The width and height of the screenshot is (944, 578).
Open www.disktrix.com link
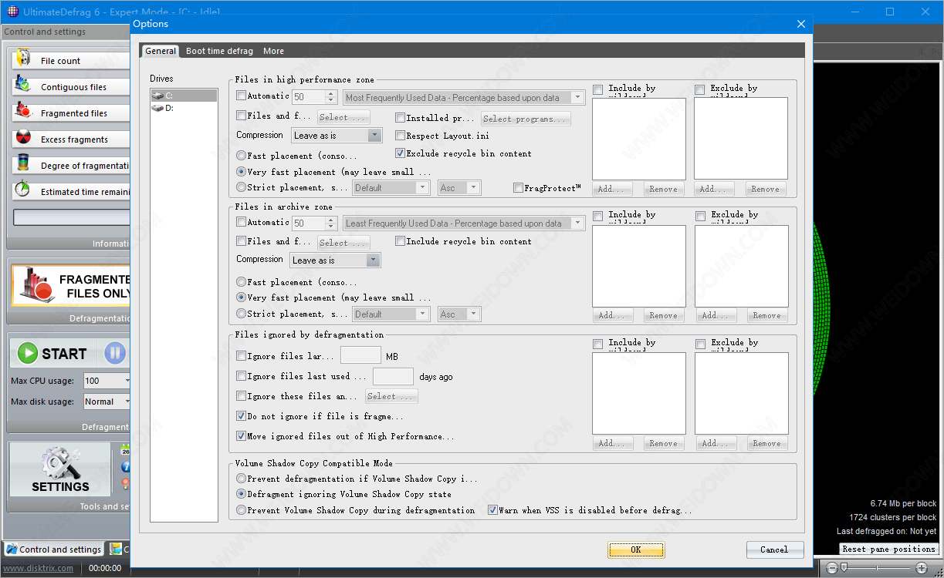tap(39, 568)
